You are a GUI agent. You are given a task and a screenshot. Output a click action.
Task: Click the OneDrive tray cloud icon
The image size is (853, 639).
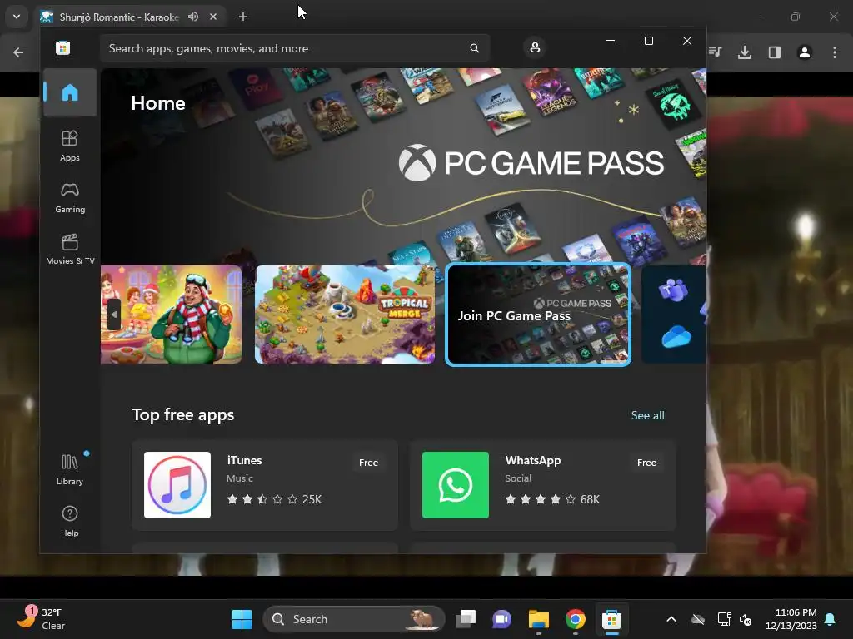click(x=698, y=619)
